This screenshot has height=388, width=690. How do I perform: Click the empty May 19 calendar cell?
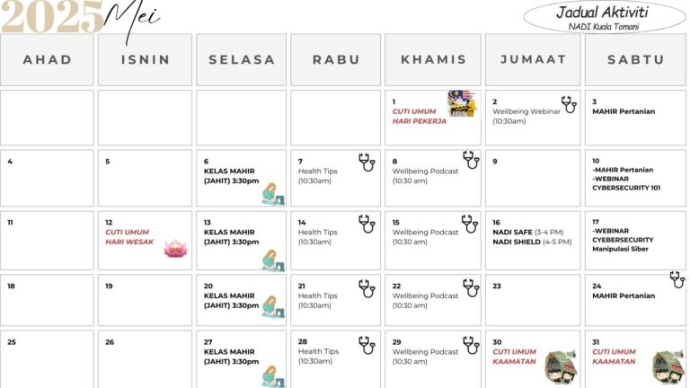pyautogui.click(x=145, y=299)
